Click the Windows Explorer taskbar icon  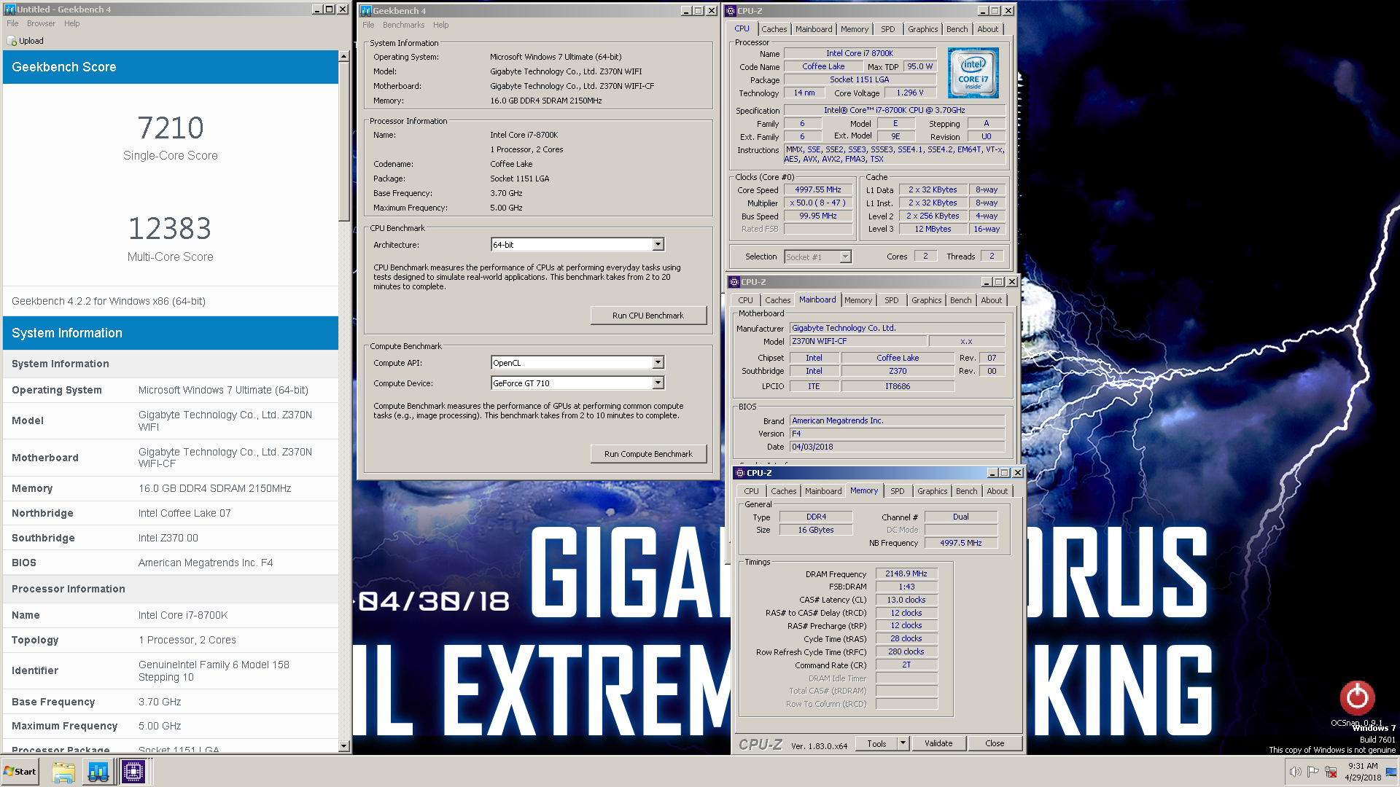coord(63,772)
